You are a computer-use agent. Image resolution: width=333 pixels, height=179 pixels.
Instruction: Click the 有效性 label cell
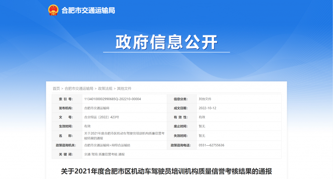tap(182, 117)
